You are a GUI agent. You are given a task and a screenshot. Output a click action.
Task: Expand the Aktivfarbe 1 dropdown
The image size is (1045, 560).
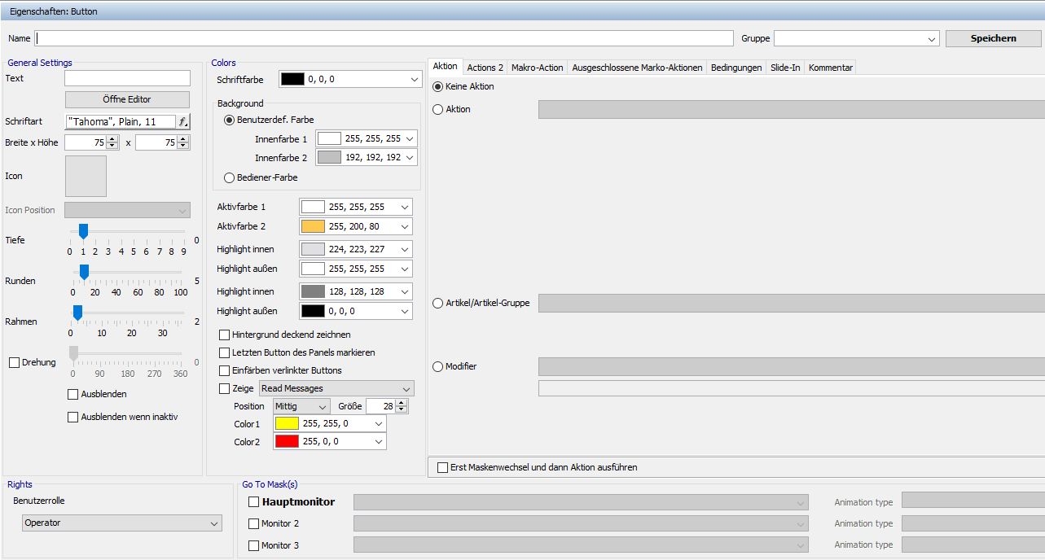(x=356, y=207)
